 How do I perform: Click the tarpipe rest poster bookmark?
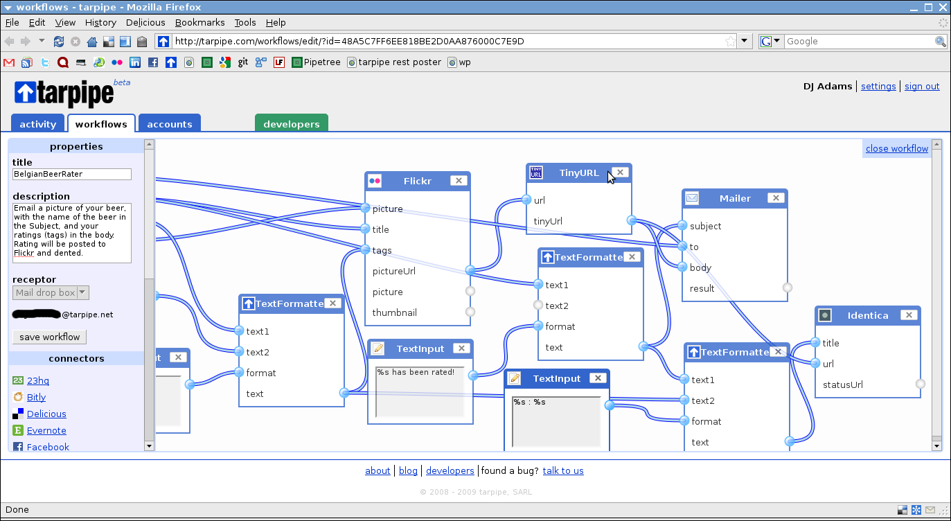(394, 62)
